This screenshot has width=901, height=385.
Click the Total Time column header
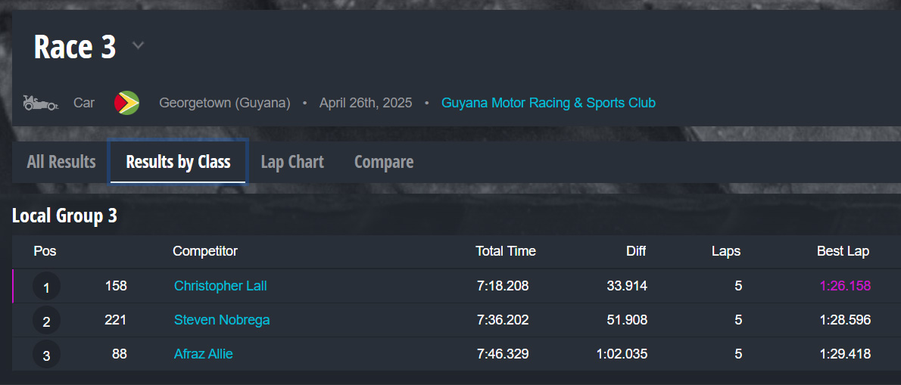pos(505,251)
